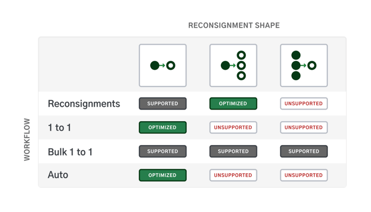This screenshot has height=212, width=371.
Task: Click one-to-many Unsupported badge in Auto row
Action: pyautogui.click(x=233, y=175)
